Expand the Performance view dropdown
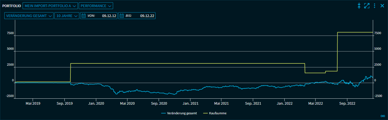 click(x=96, y=6)
